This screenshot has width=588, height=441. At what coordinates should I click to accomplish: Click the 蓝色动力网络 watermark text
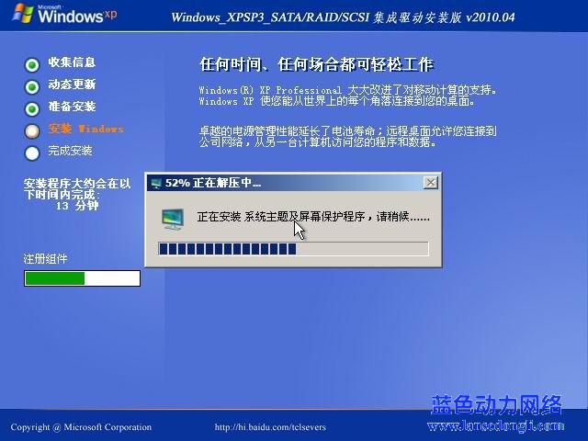tap(496, 404)
